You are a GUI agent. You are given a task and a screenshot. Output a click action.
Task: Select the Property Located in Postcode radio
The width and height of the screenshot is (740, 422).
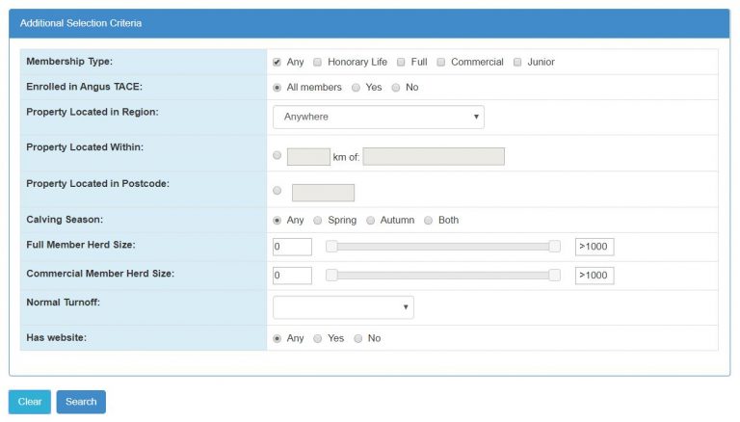point(277,191)
